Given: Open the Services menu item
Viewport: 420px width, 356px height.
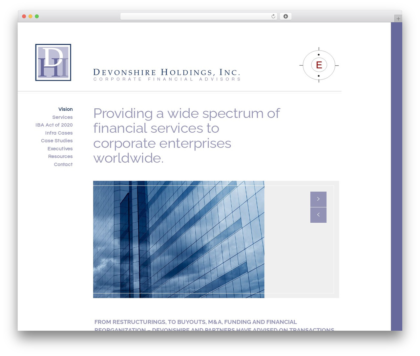Looking at the screenshot, I should click(62, 117).
